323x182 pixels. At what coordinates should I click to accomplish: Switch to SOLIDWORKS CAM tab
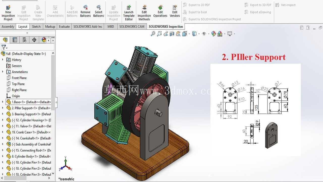[132, 27]
